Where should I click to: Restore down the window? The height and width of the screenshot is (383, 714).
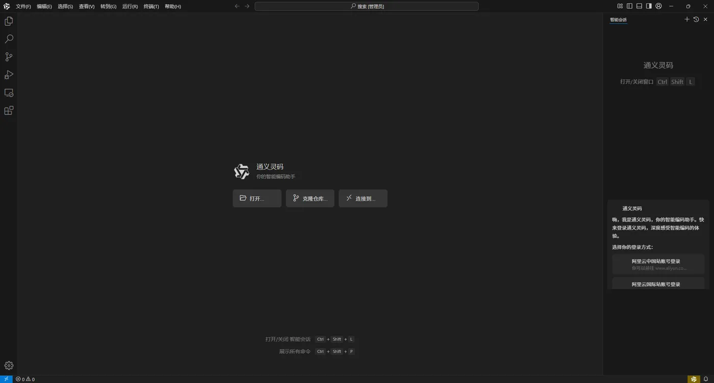(688, 6)
